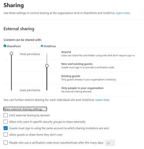
Task: Select the New and existing guests level
Action: tap(77, 64)
